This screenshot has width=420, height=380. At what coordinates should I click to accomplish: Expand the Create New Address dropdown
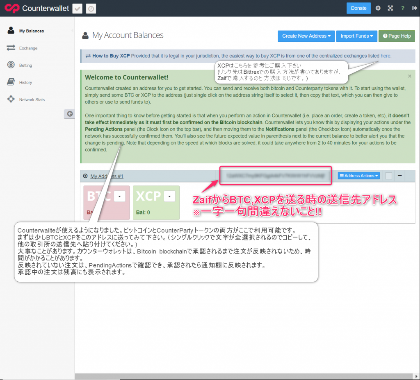point(306,36)
